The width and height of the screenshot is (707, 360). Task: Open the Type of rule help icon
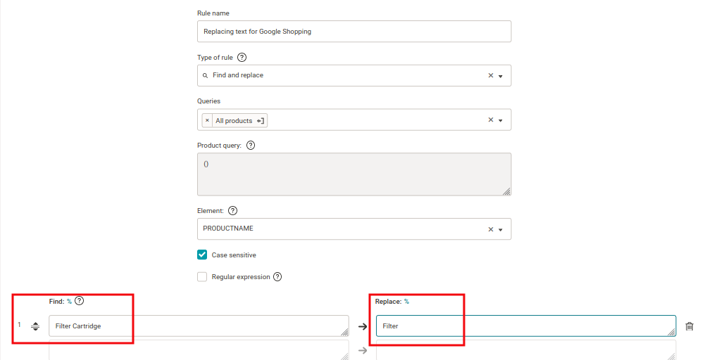click(x=242, y=58)
